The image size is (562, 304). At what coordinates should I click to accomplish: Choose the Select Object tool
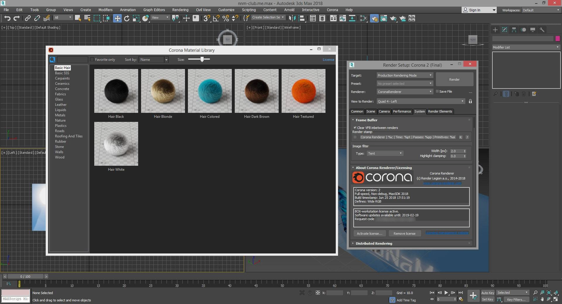(78, 18)
